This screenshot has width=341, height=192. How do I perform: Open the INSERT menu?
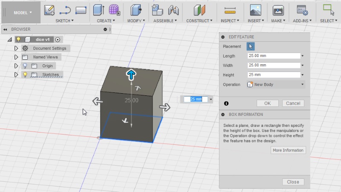256,20
